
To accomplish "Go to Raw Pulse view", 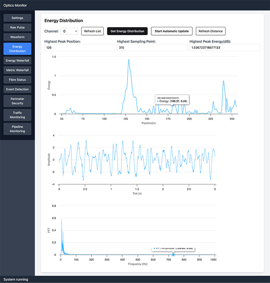I will pos(17,27).
